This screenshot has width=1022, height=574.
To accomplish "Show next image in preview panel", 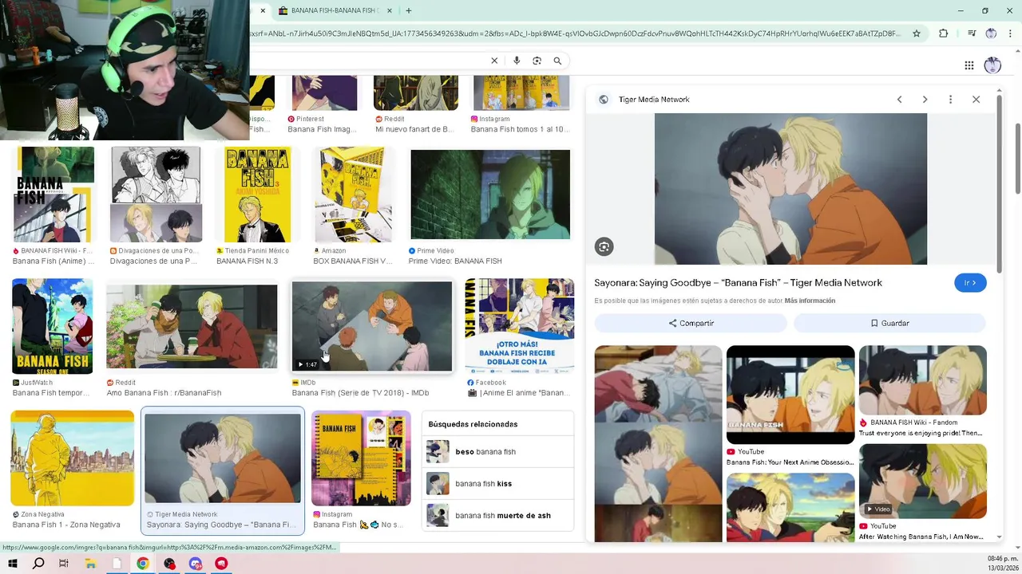I will tap(925, 100).
